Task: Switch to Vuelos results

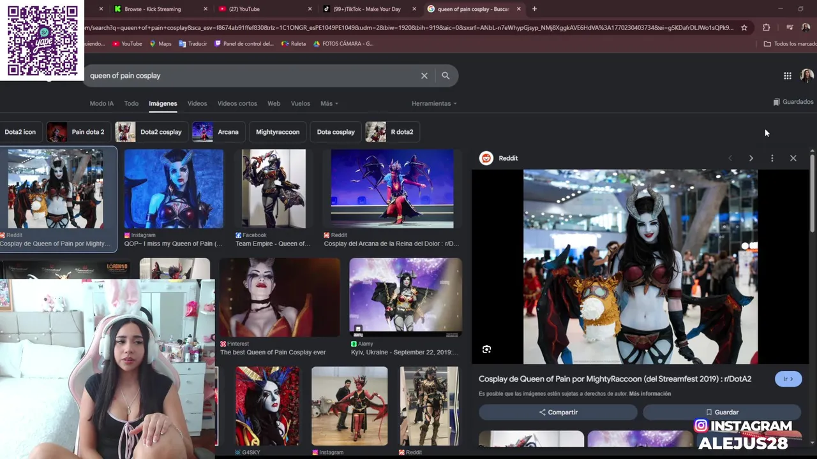Action: tap(301, 103)
